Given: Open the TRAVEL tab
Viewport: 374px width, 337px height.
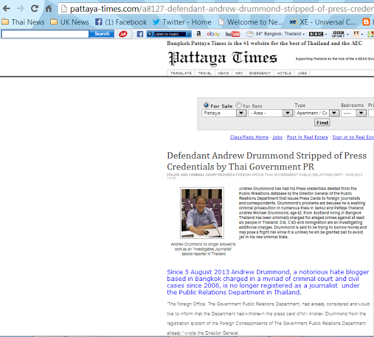Looking at the screenshot, I should tap(205, 73).
